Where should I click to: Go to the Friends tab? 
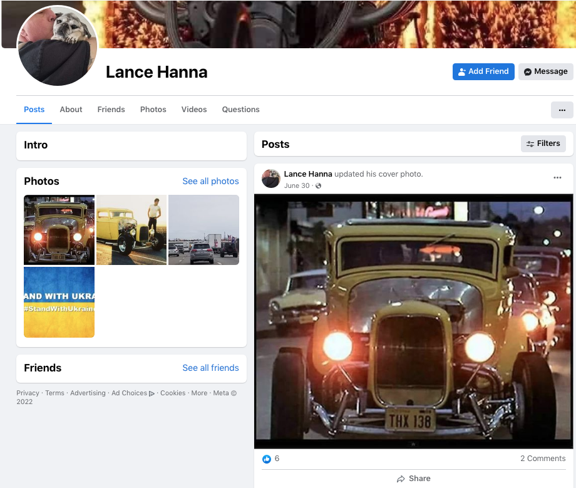[x=111, y=110]
